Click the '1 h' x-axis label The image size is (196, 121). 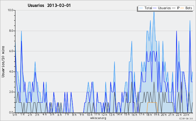point(22,114)
